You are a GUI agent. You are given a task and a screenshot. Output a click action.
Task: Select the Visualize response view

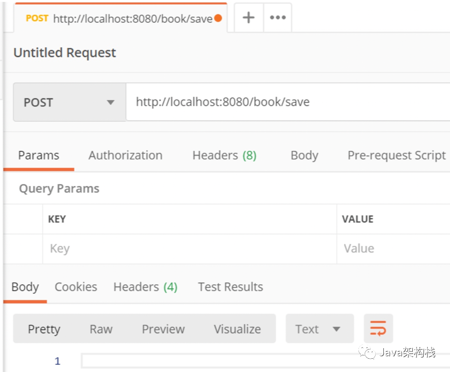tap(237, 329)
